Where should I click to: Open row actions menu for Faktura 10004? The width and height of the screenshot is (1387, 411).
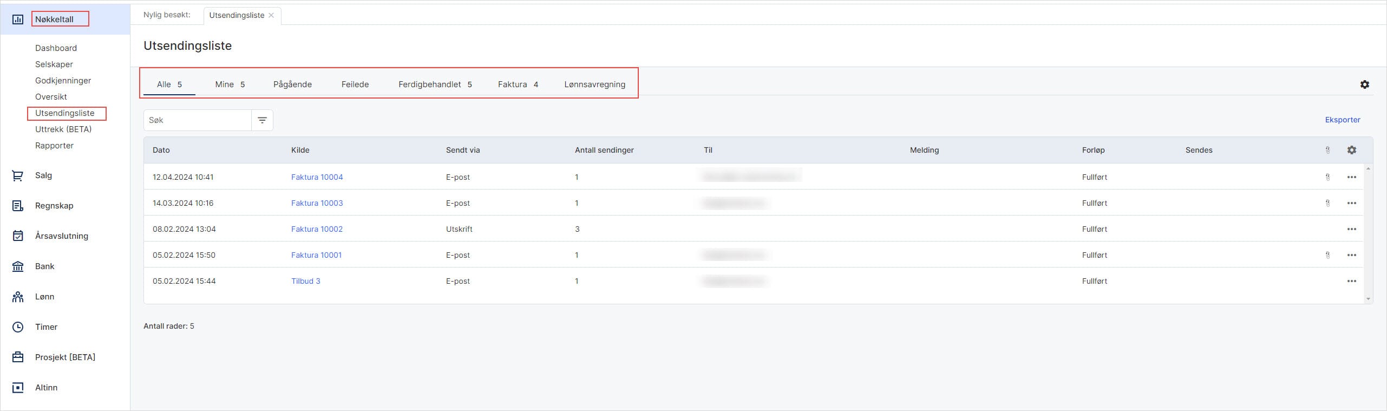pyautogui.click(x=1351, y=177)
